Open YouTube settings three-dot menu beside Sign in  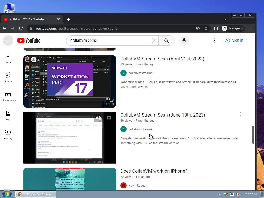pyautogui.click(x=214, y=40)
